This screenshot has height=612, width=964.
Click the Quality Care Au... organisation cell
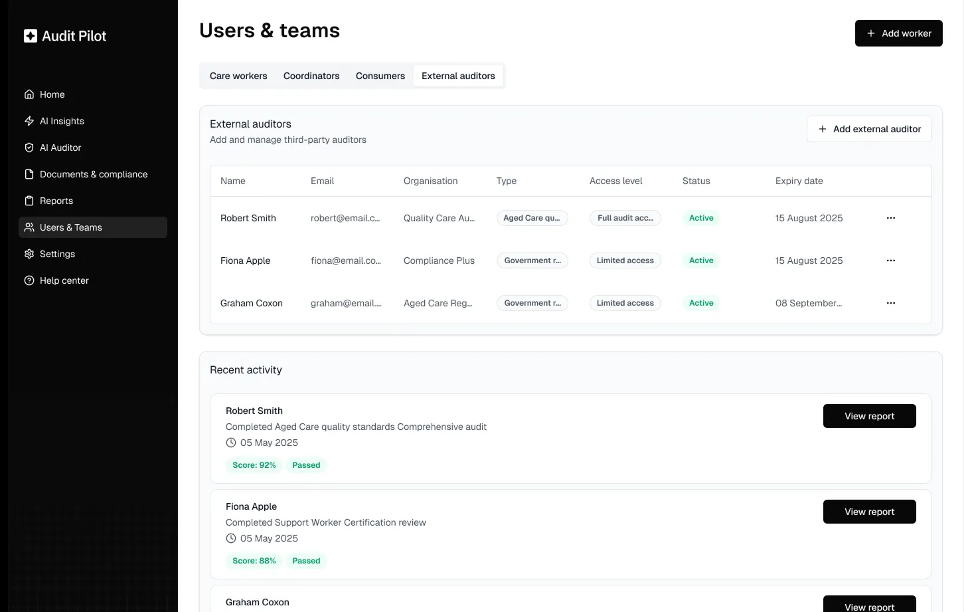click(x=440, y=218)
